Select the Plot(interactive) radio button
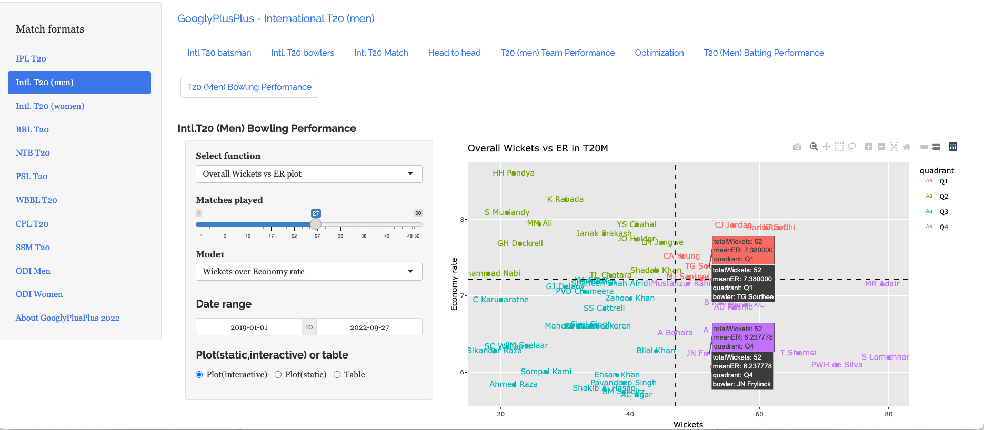Image resolution: width=984 pixels, height=430 pixels. (199, 375)
